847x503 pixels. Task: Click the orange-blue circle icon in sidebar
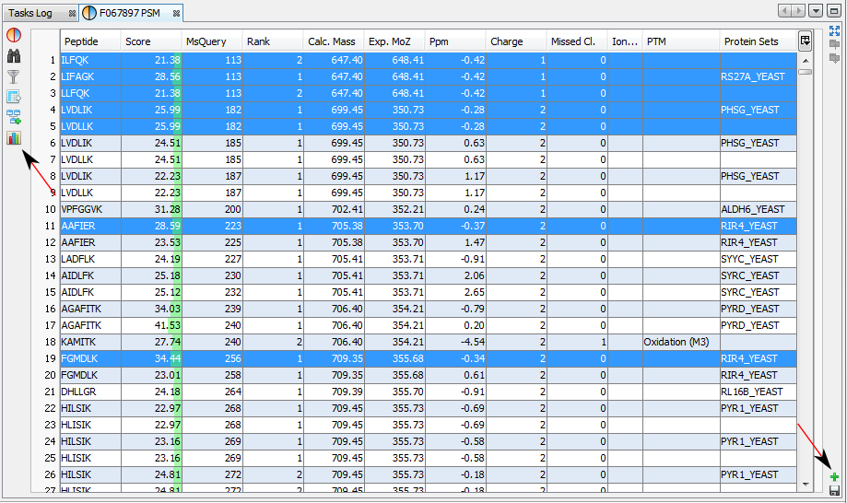pos(14,35)
